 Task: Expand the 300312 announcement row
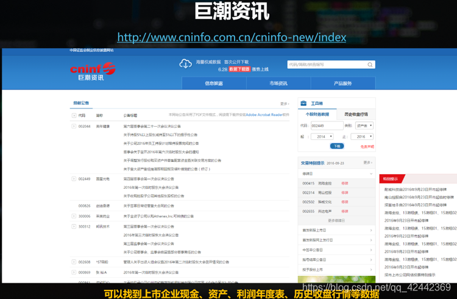tap(74, 226)
